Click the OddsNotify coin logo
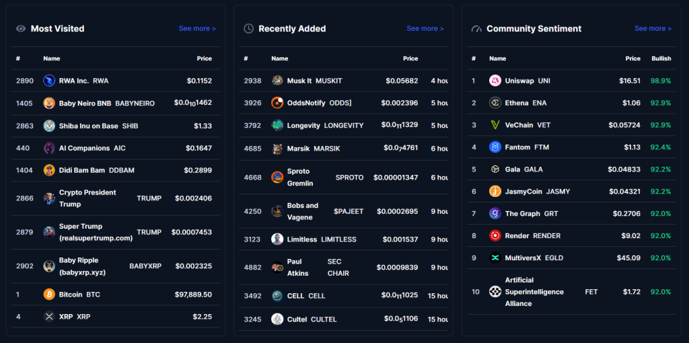The height and width of the screenshot is (343, 689). tap(277, 103)
